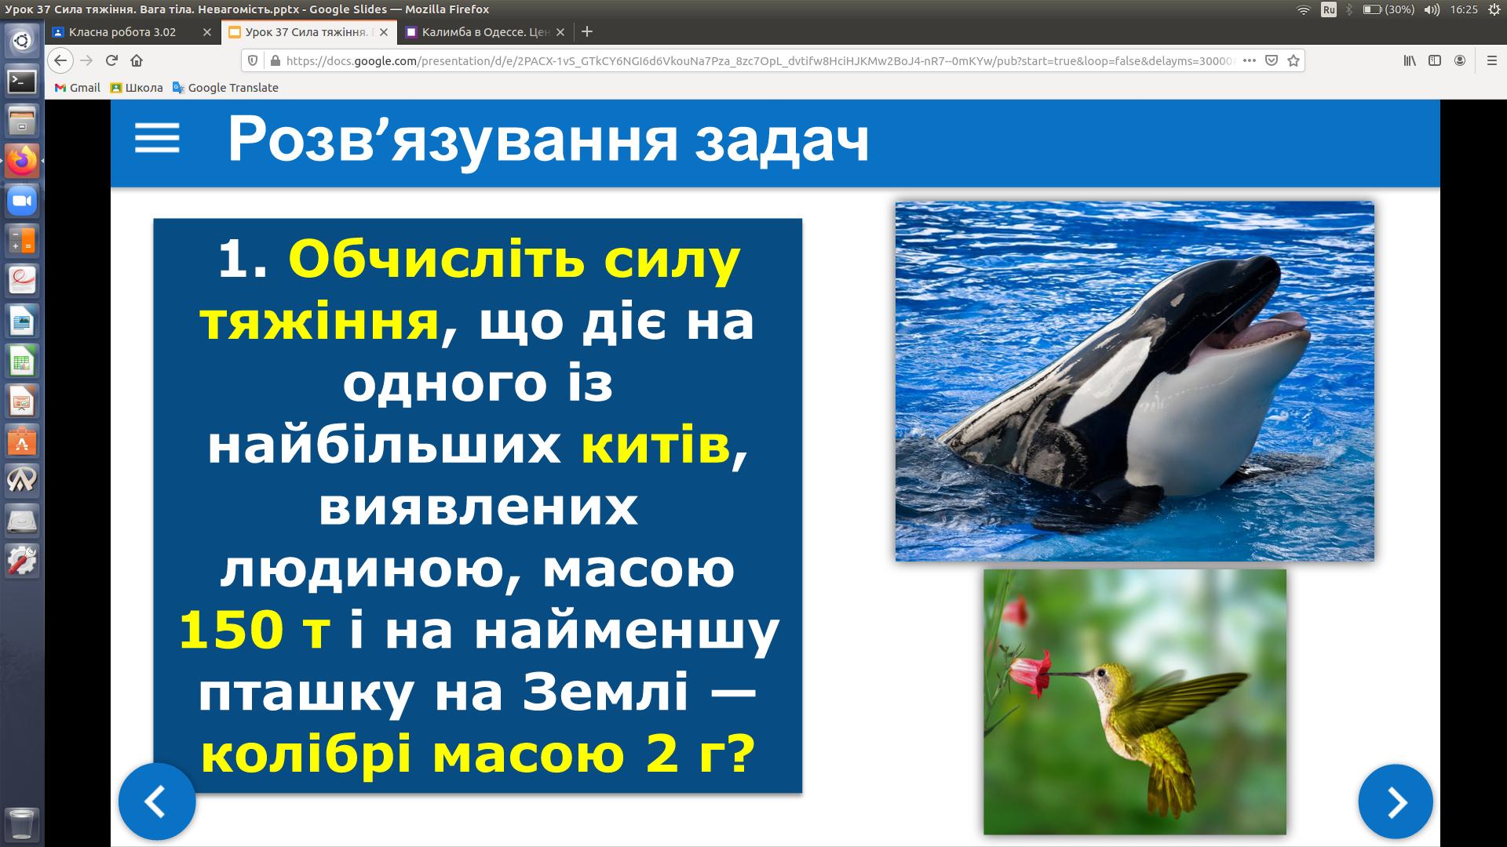Bookmark this page with the star icon

1294,60
